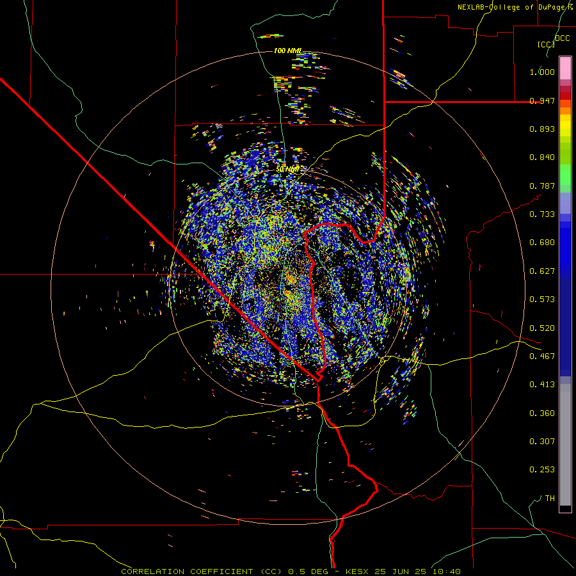The height and width of the screenshot is (576, 576).
Task: Pick the pink swatch at color bar top
Action: point(565,68)
